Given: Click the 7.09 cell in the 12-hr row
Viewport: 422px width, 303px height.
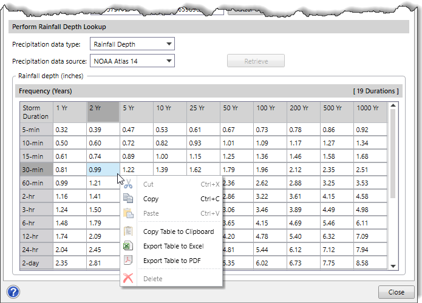Looking at the screenshot, I should [x=370, y=236].
